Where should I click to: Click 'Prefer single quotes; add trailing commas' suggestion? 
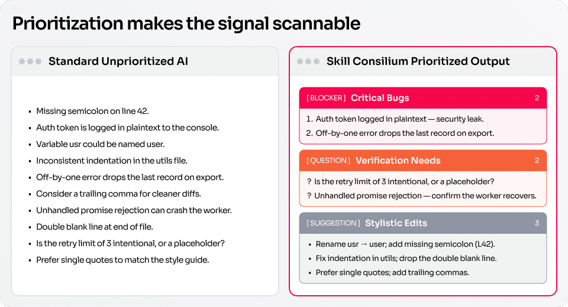click(x=392, y=272)
